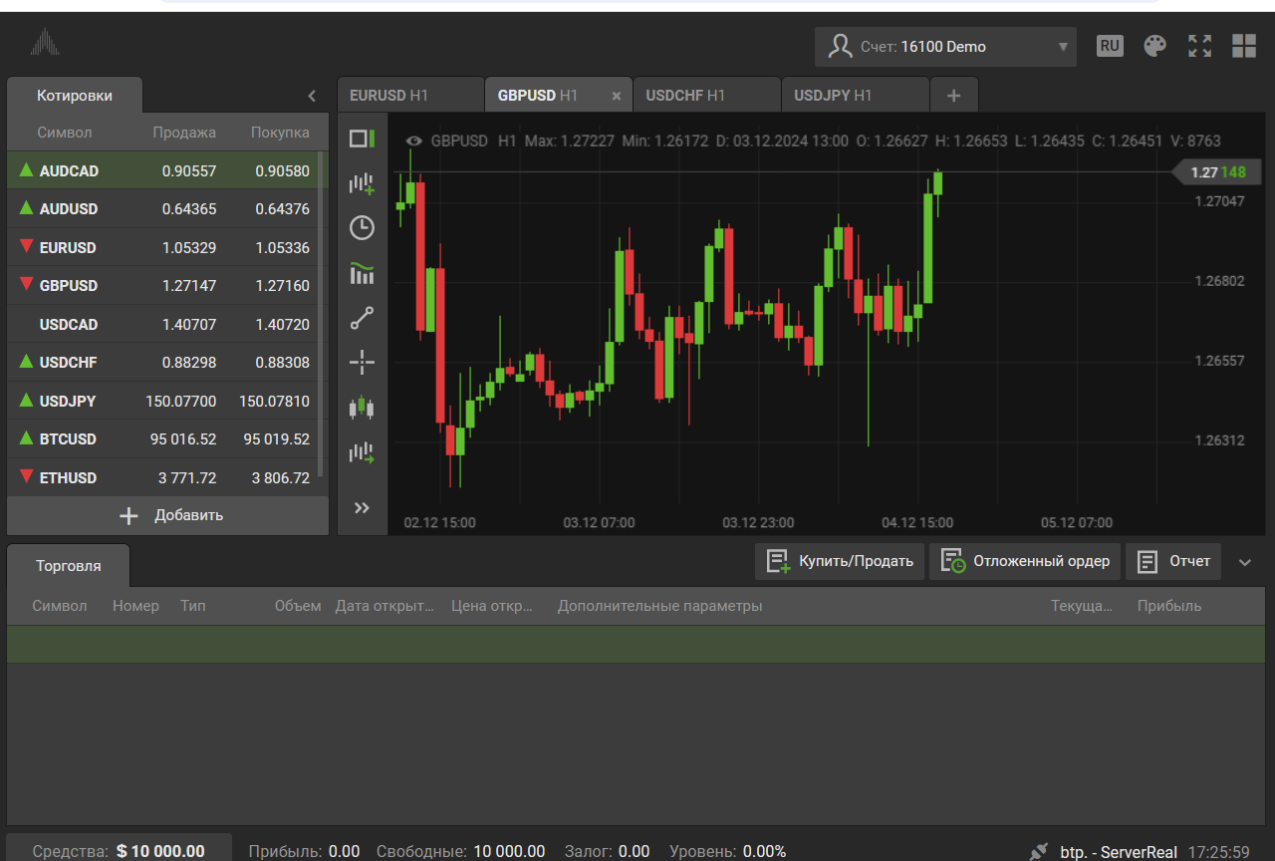Activate the crosshair tool

(x=362, y=363)
